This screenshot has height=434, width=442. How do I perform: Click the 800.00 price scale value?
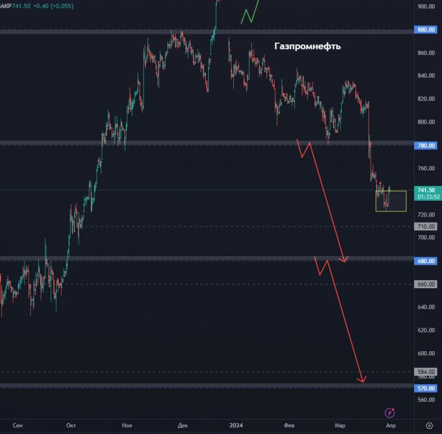click(426, 122)
